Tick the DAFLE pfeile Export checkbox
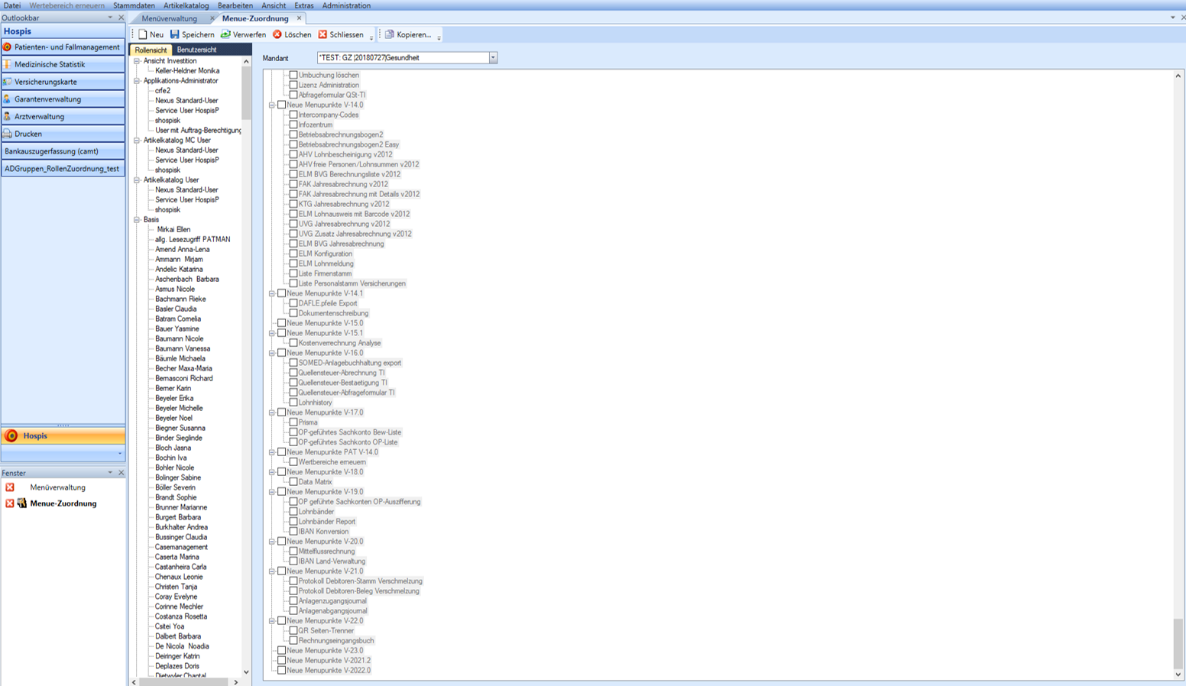Viewport: 1186px width, 686px height. (293, 304)
